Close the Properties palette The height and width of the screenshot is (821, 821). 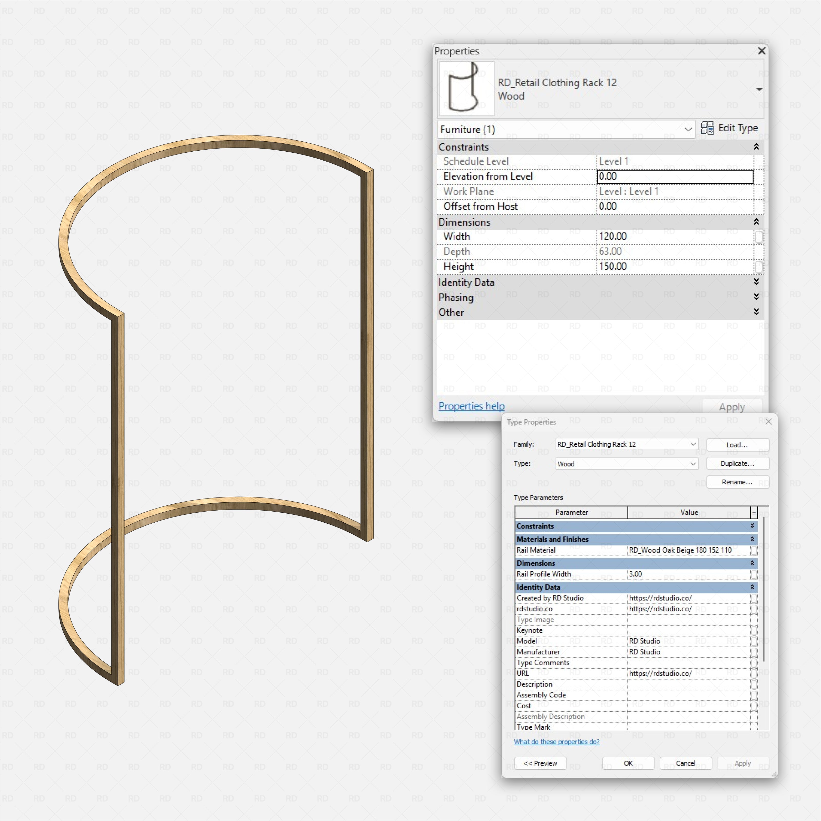click(761, 51)
